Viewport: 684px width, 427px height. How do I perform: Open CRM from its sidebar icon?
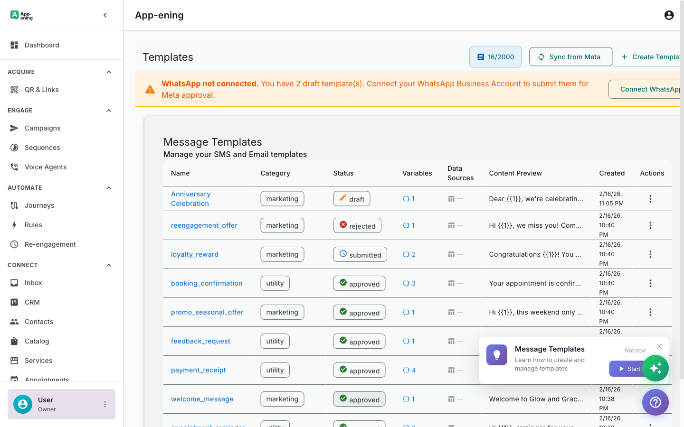14,302
